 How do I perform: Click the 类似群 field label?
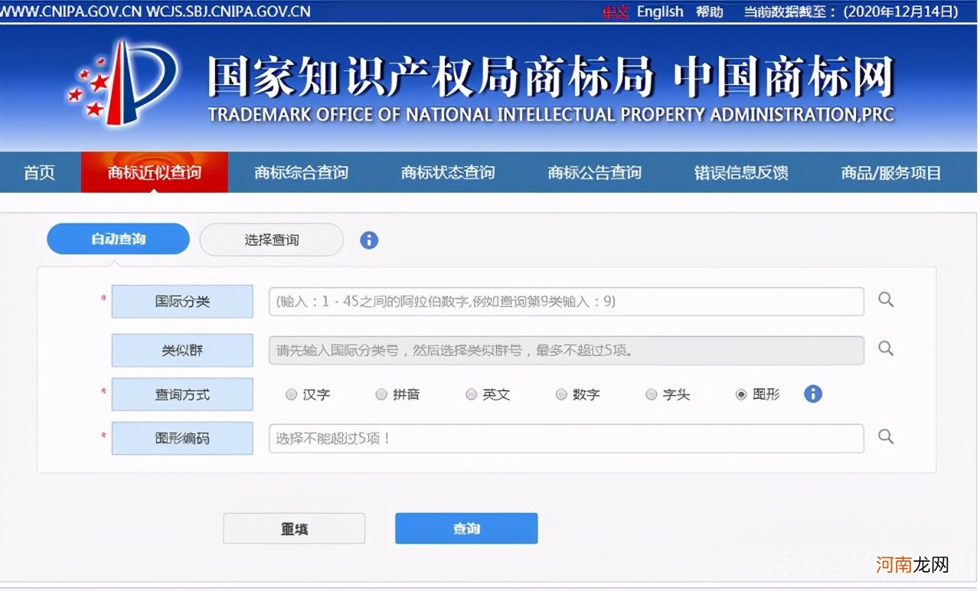click(182, 351)
